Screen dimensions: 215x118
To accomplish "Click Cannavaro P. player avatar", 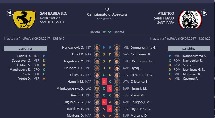I will pos(116,54).
